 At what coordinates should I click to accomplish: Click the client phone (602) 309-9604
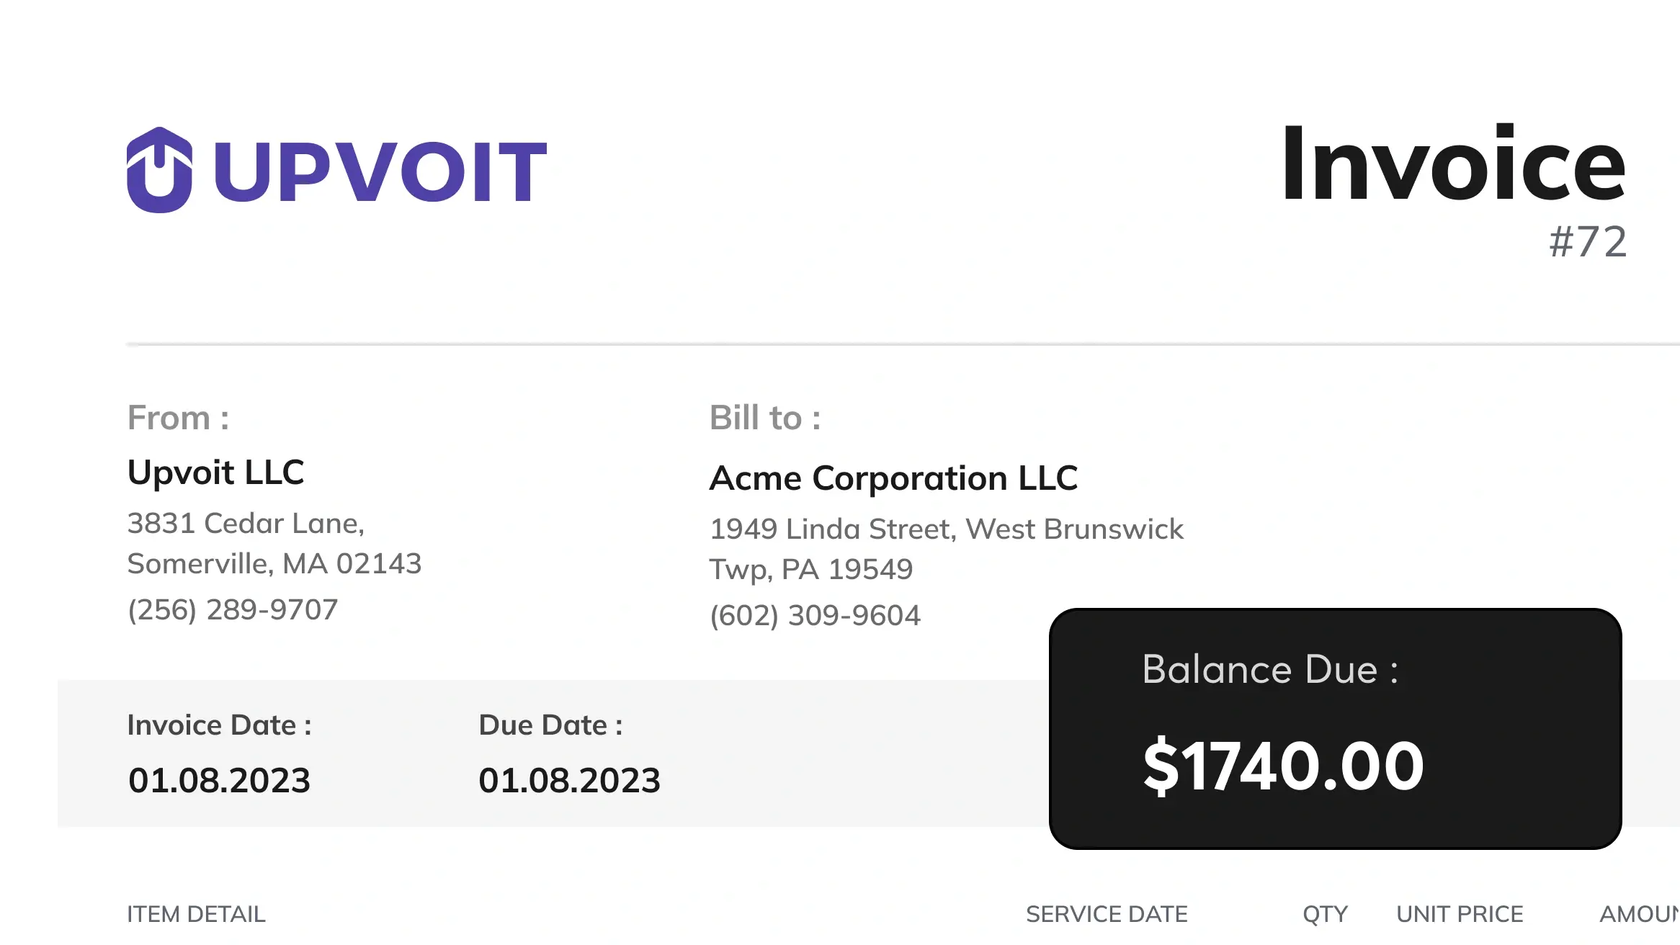[x=815, y=616]
